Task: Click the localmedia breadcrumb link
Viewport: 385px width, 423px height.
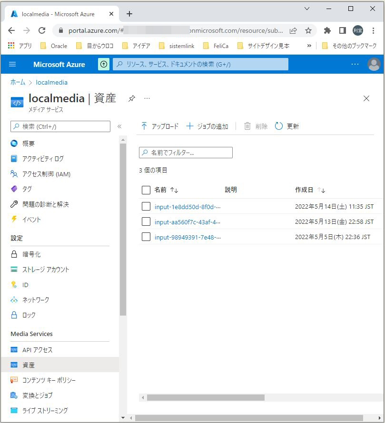Action: click(x=51, y=82)
